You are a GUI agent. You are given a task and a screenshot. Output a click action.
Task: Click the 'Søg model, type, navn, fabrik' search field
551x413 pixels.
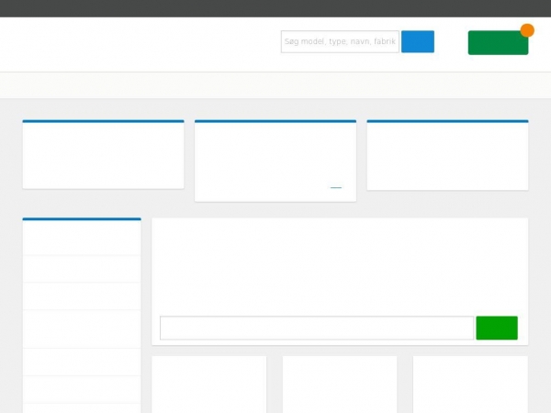click(340, 42)
